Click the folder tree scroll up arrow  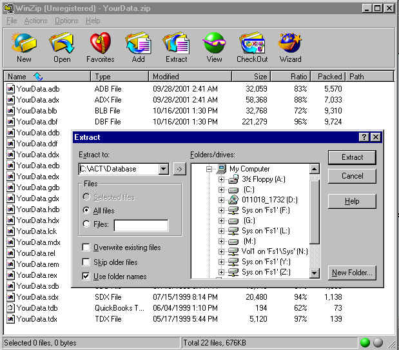(315, 169)
